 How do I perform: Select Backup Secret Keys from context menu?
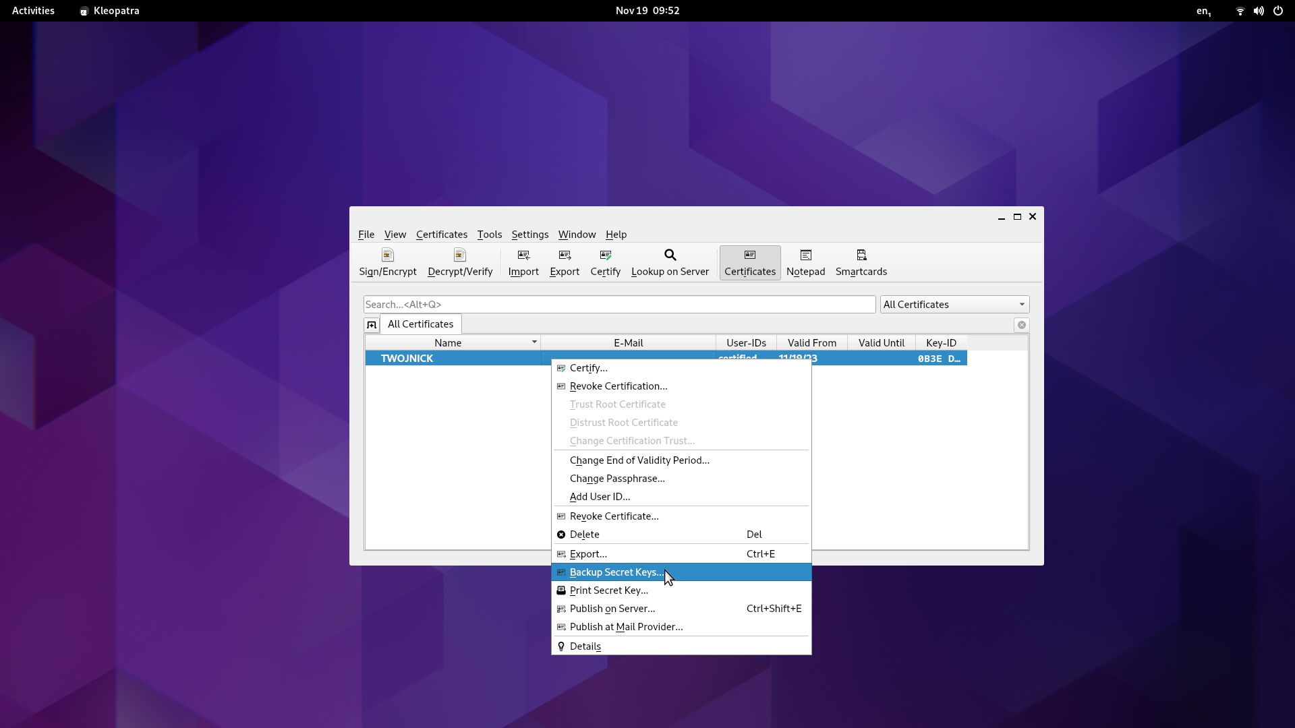(616, 572)
